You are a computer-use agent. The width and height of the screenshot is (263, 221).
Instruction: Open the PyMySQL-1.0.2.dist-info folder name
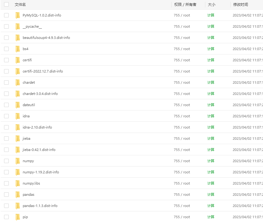(42, 15)
